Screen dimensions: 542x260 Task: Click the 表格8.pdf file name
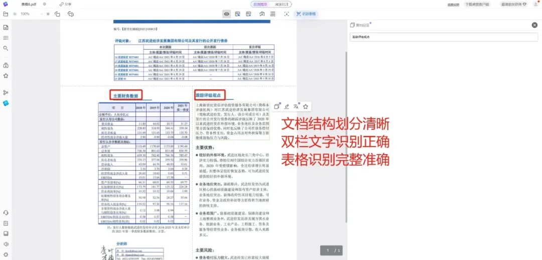point(29,4)
